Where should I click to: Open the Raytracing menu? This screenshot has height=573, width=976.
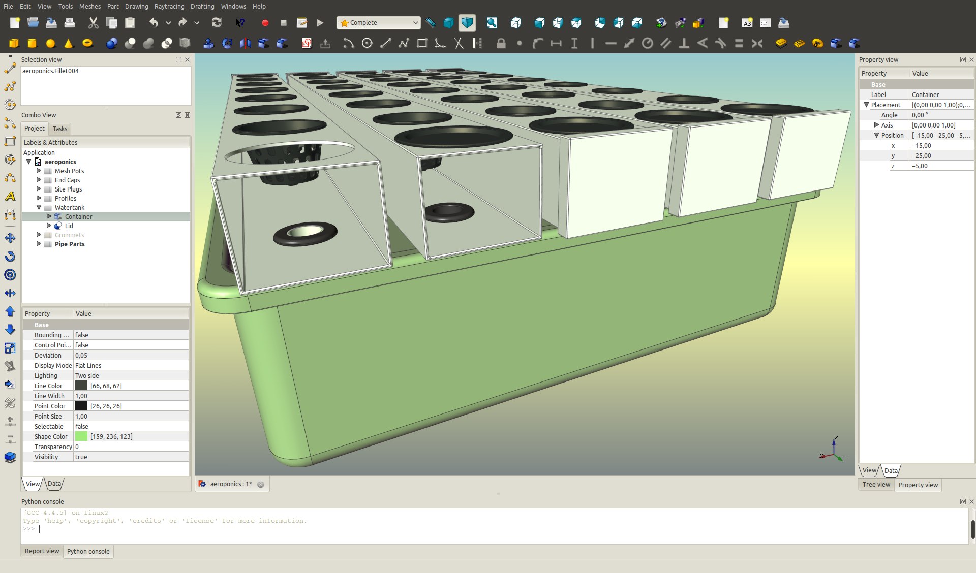169,6
